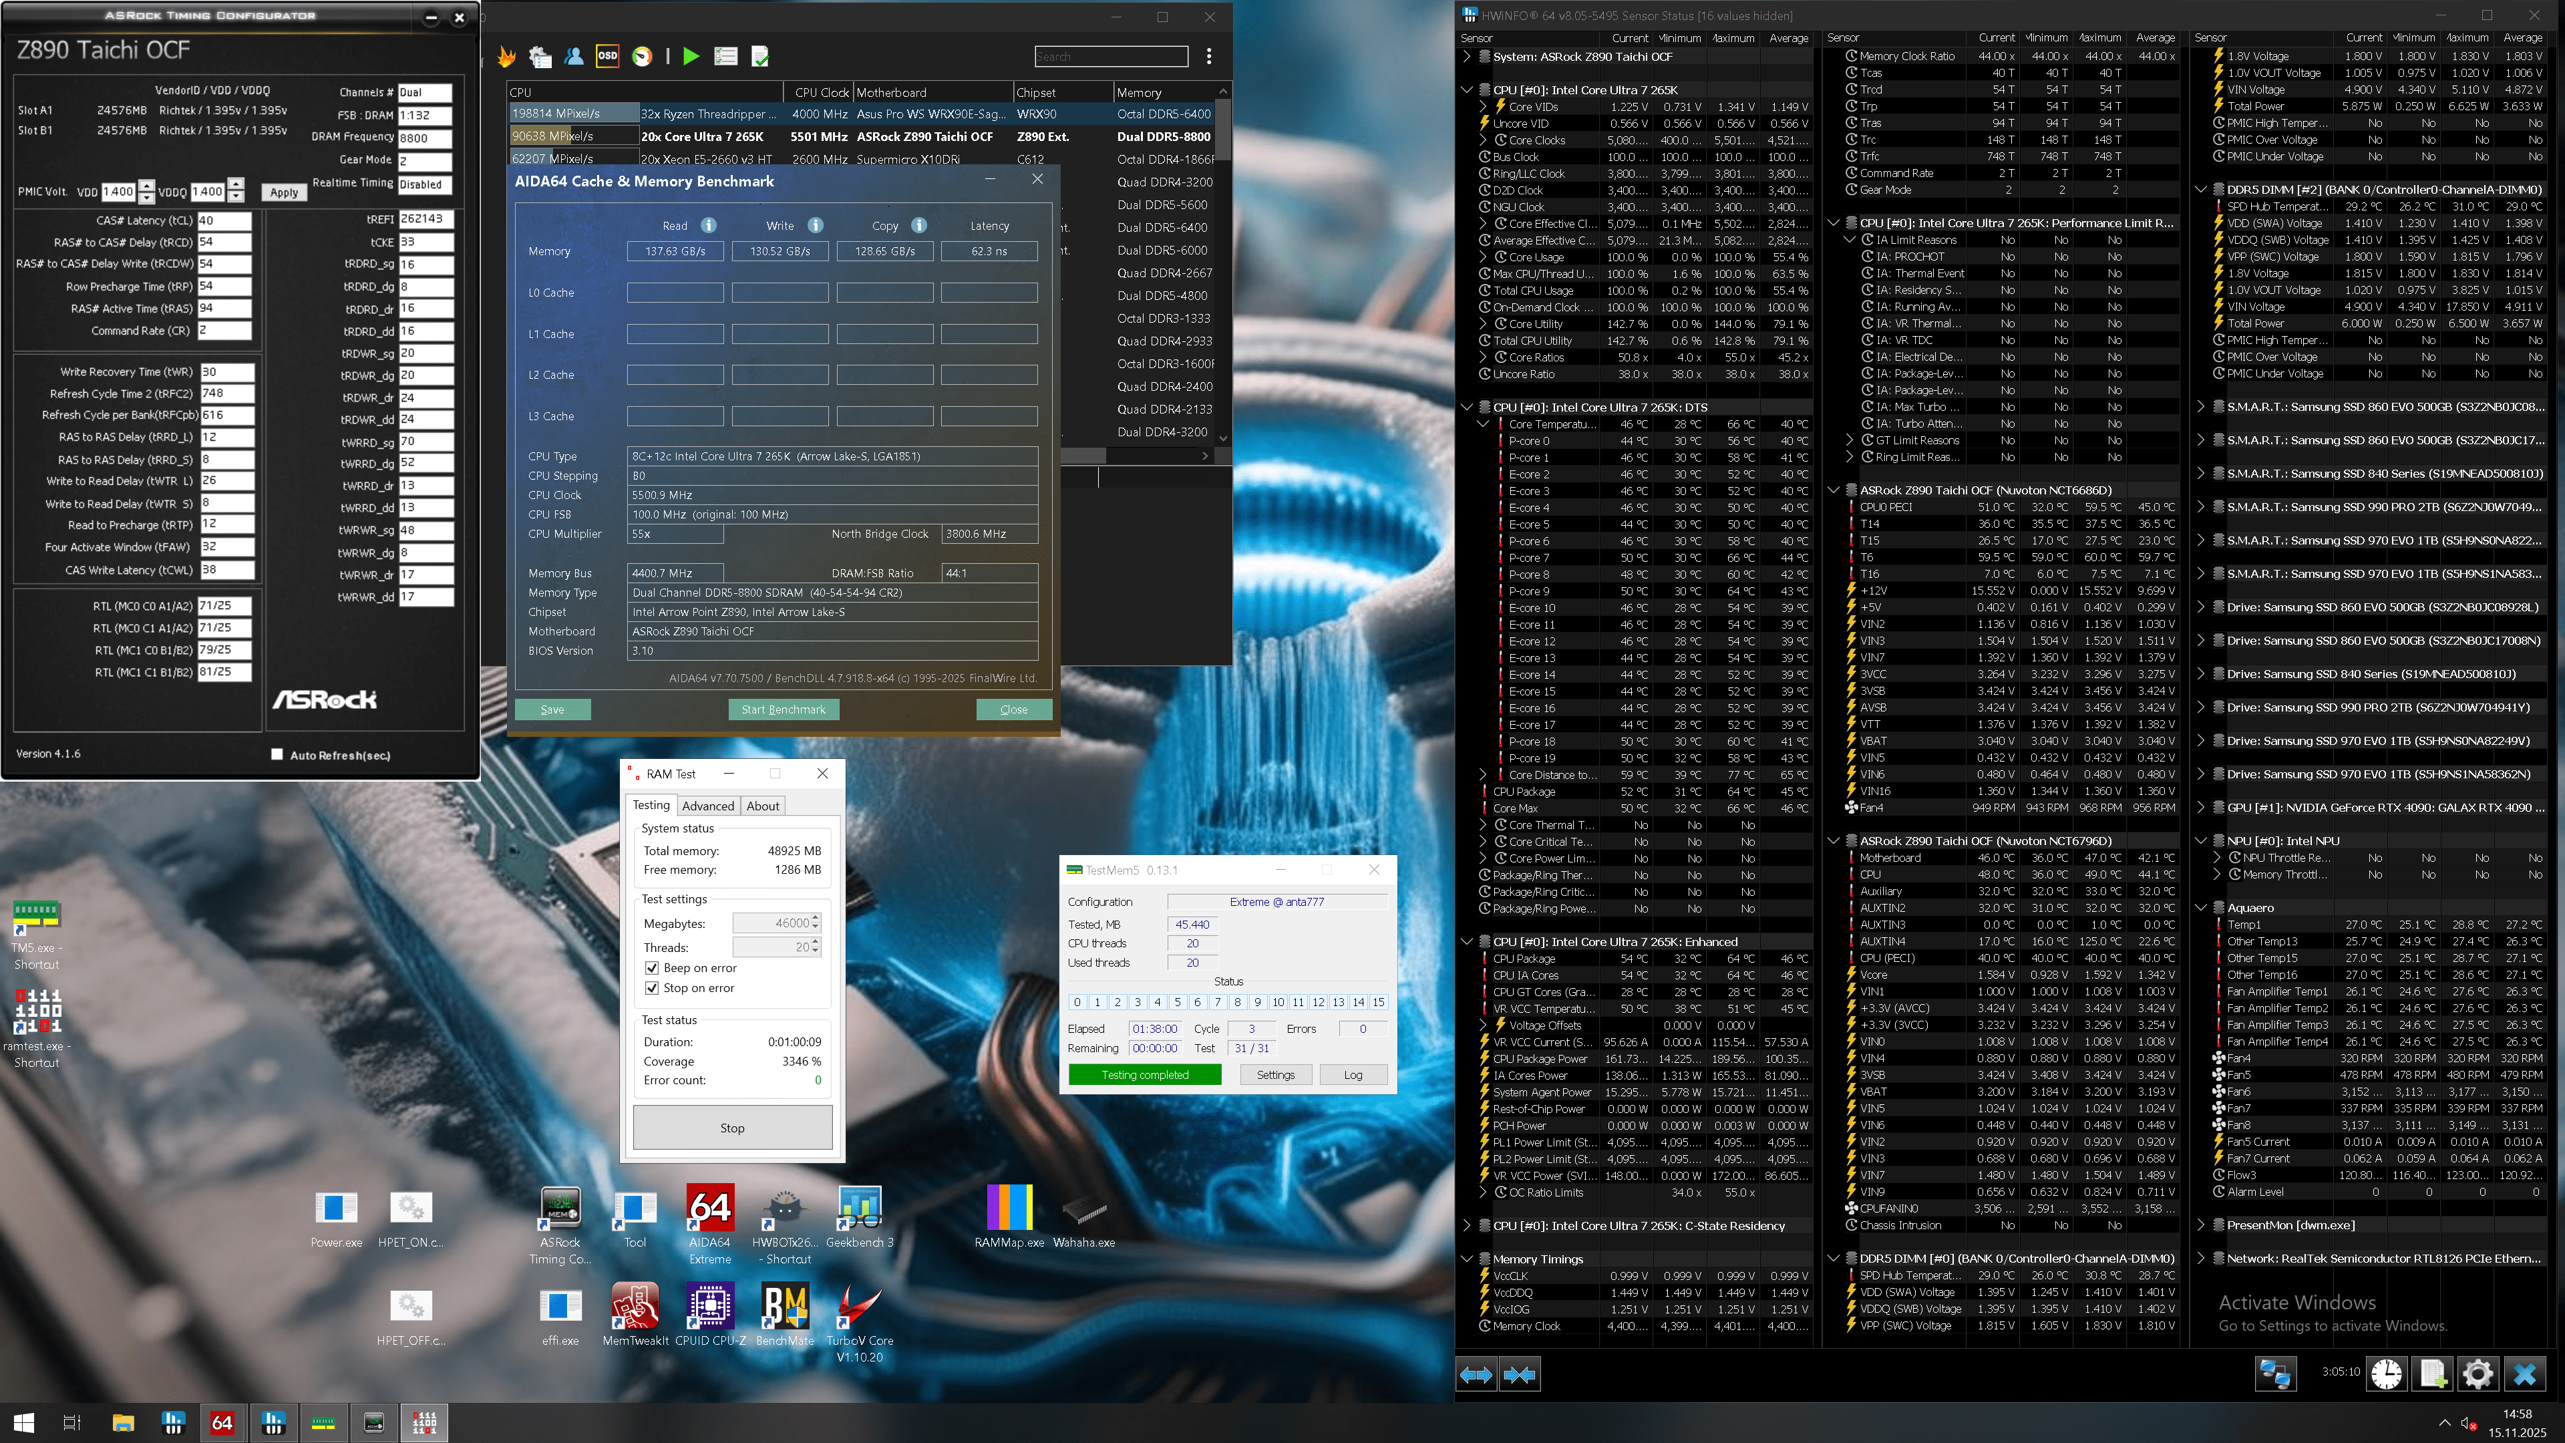Expand Intel Core Ultra 7 265K C-State Residency
This screenshot has width=2565, height=1443.
tap(1467, 1226)
